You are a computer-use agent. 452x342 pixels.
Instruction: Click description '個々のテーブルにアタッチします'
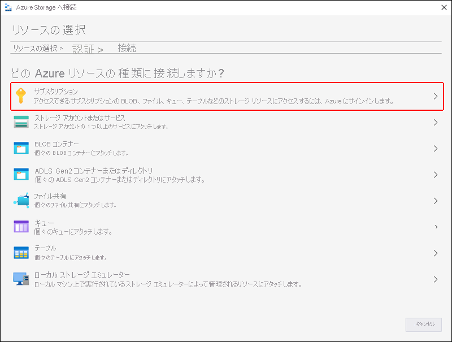click(71, 258)
